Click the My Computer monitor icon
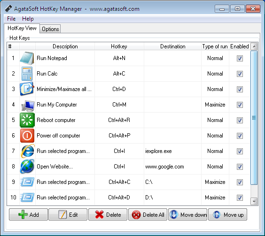Image resolution: width=265 pixels, height=236 pixels. (x=28, y=106)
